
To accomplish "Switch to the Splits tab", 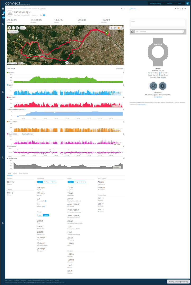I will tap(15, 174).
